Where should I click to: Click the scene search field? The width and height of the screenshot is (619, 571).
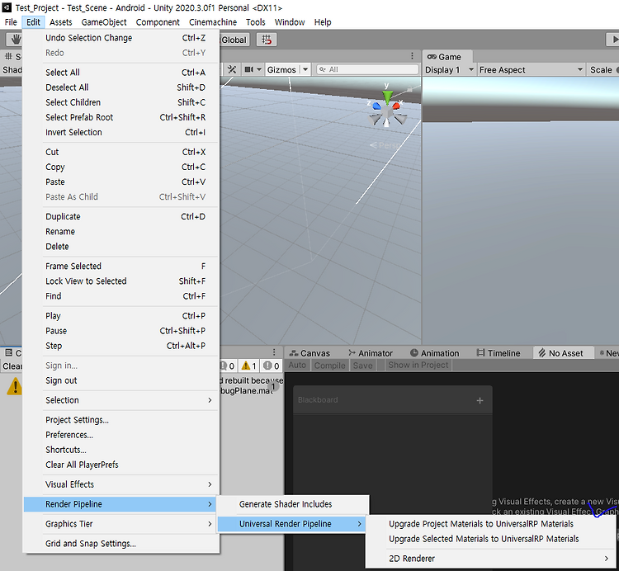click(x=367, y=69)
